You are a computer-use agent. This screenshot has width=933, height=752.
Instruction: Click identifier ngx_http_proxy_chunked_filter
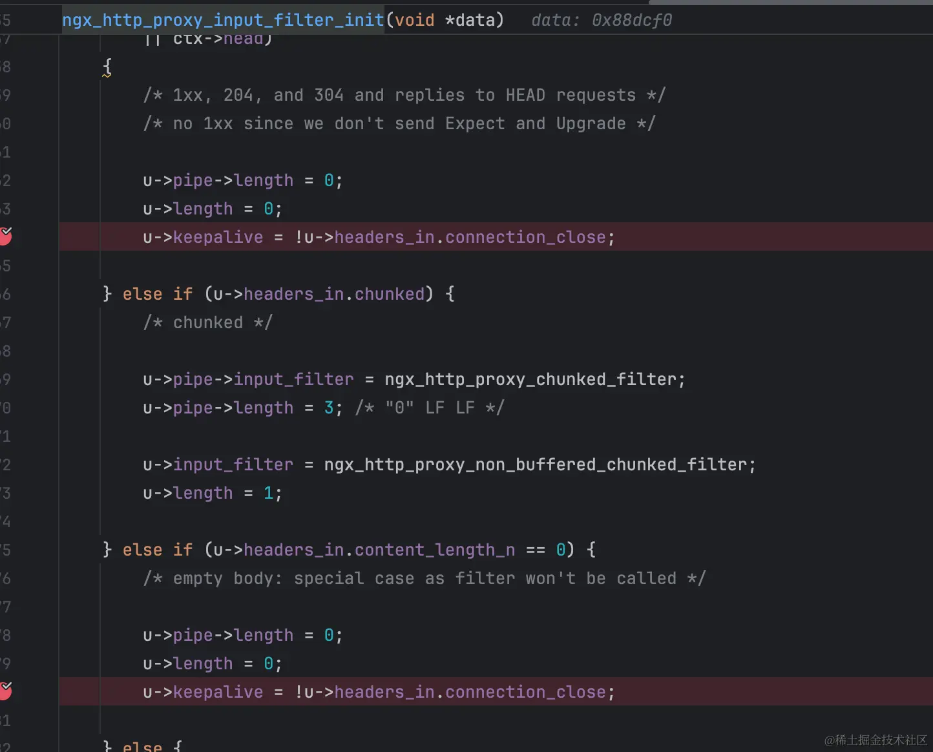pos(534,379)
